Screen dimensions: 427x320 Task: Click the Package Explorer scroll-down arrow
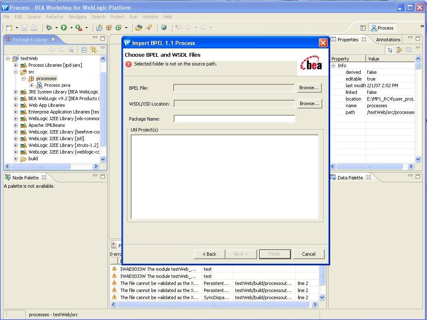103,159
